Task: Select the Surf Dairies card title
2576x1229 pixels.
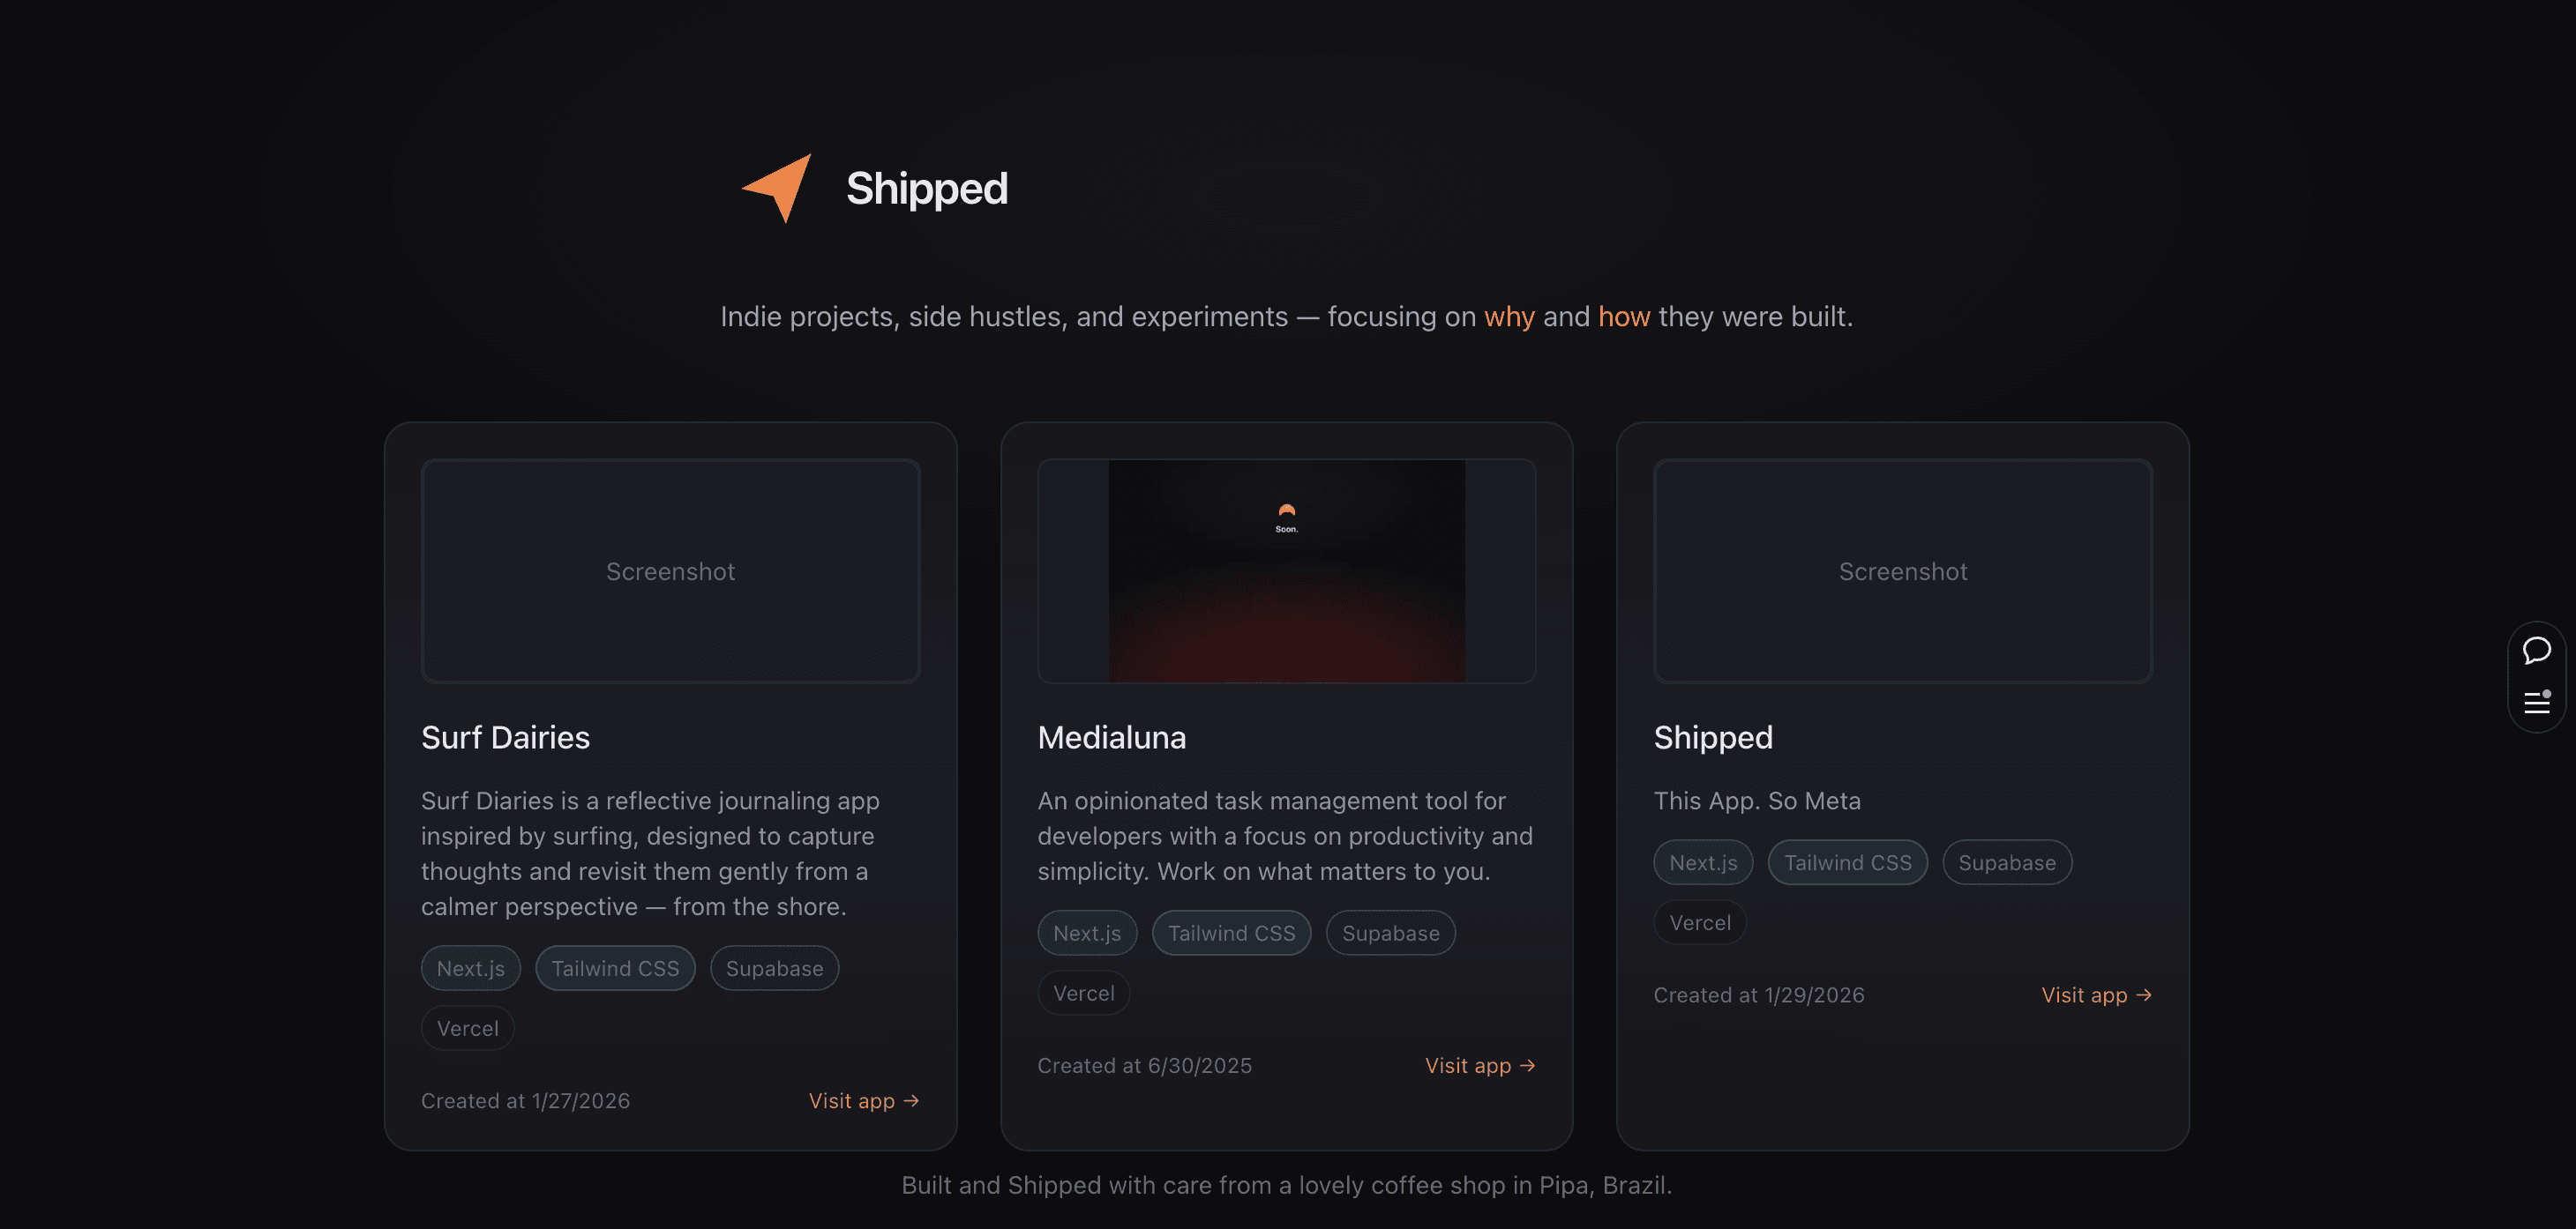Action: (x=505, y=737)
